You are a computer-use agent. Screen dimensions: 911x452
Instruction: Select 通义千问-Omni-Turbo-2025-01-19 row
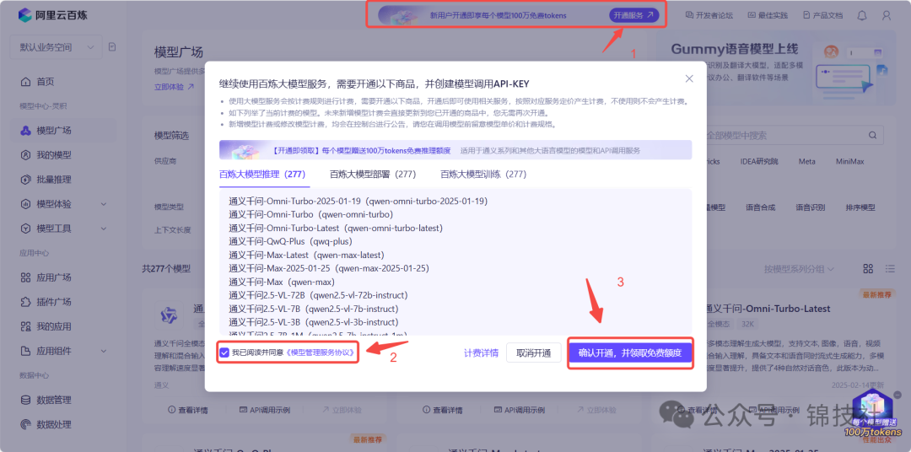click(358, 201)
